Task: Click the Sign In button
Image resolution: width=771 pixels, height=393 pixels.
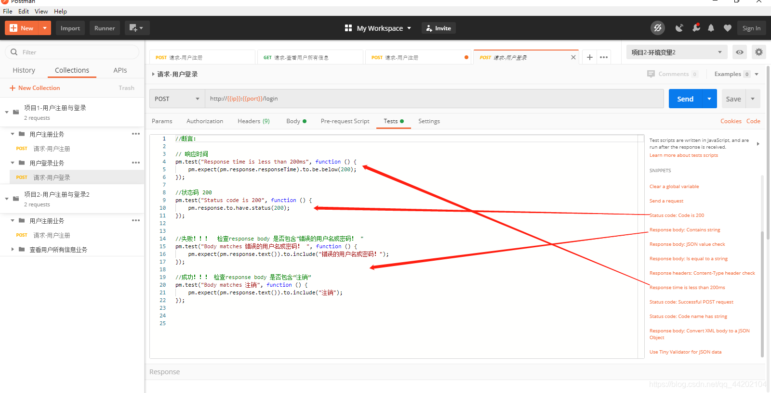Action: 751,28
